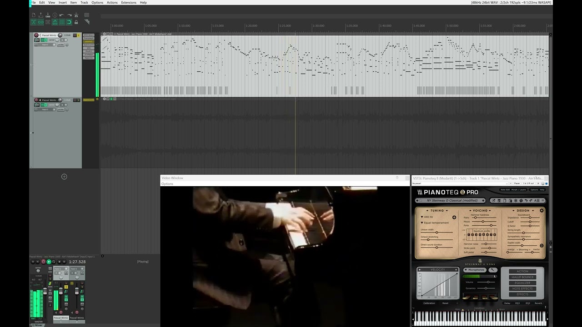The width and height of the screenshot is (582, 327).
Task: Toggle ripple editing toolbar icon
Action: (x=48, y=22)
